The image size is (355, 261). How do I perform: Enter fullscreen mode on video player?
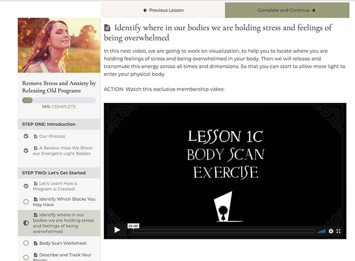tap(338, 231)
